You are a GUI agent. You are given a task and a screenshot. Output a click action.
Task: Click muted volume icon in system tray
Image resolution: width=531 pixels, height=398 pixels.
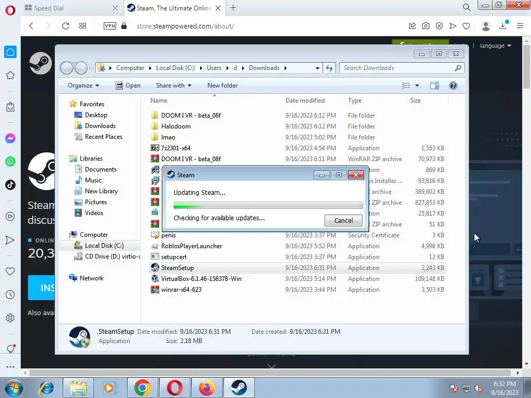[x=479, y=388]
